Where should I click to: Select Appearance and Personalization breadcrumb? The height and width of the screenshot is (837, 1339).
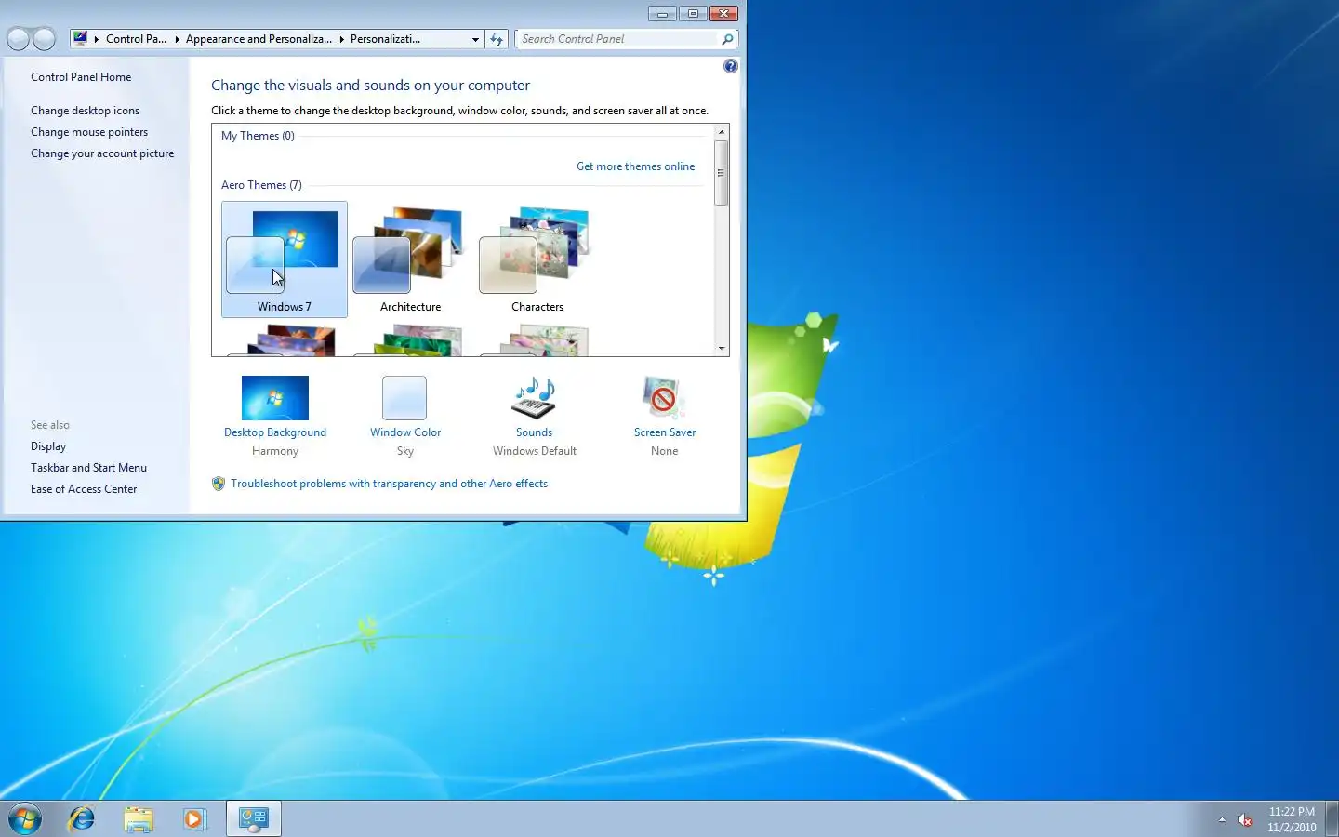pos(259,39)
